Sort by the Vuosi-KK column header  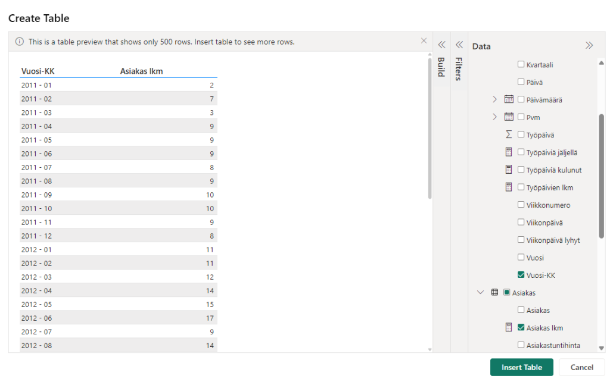point(38,71)
